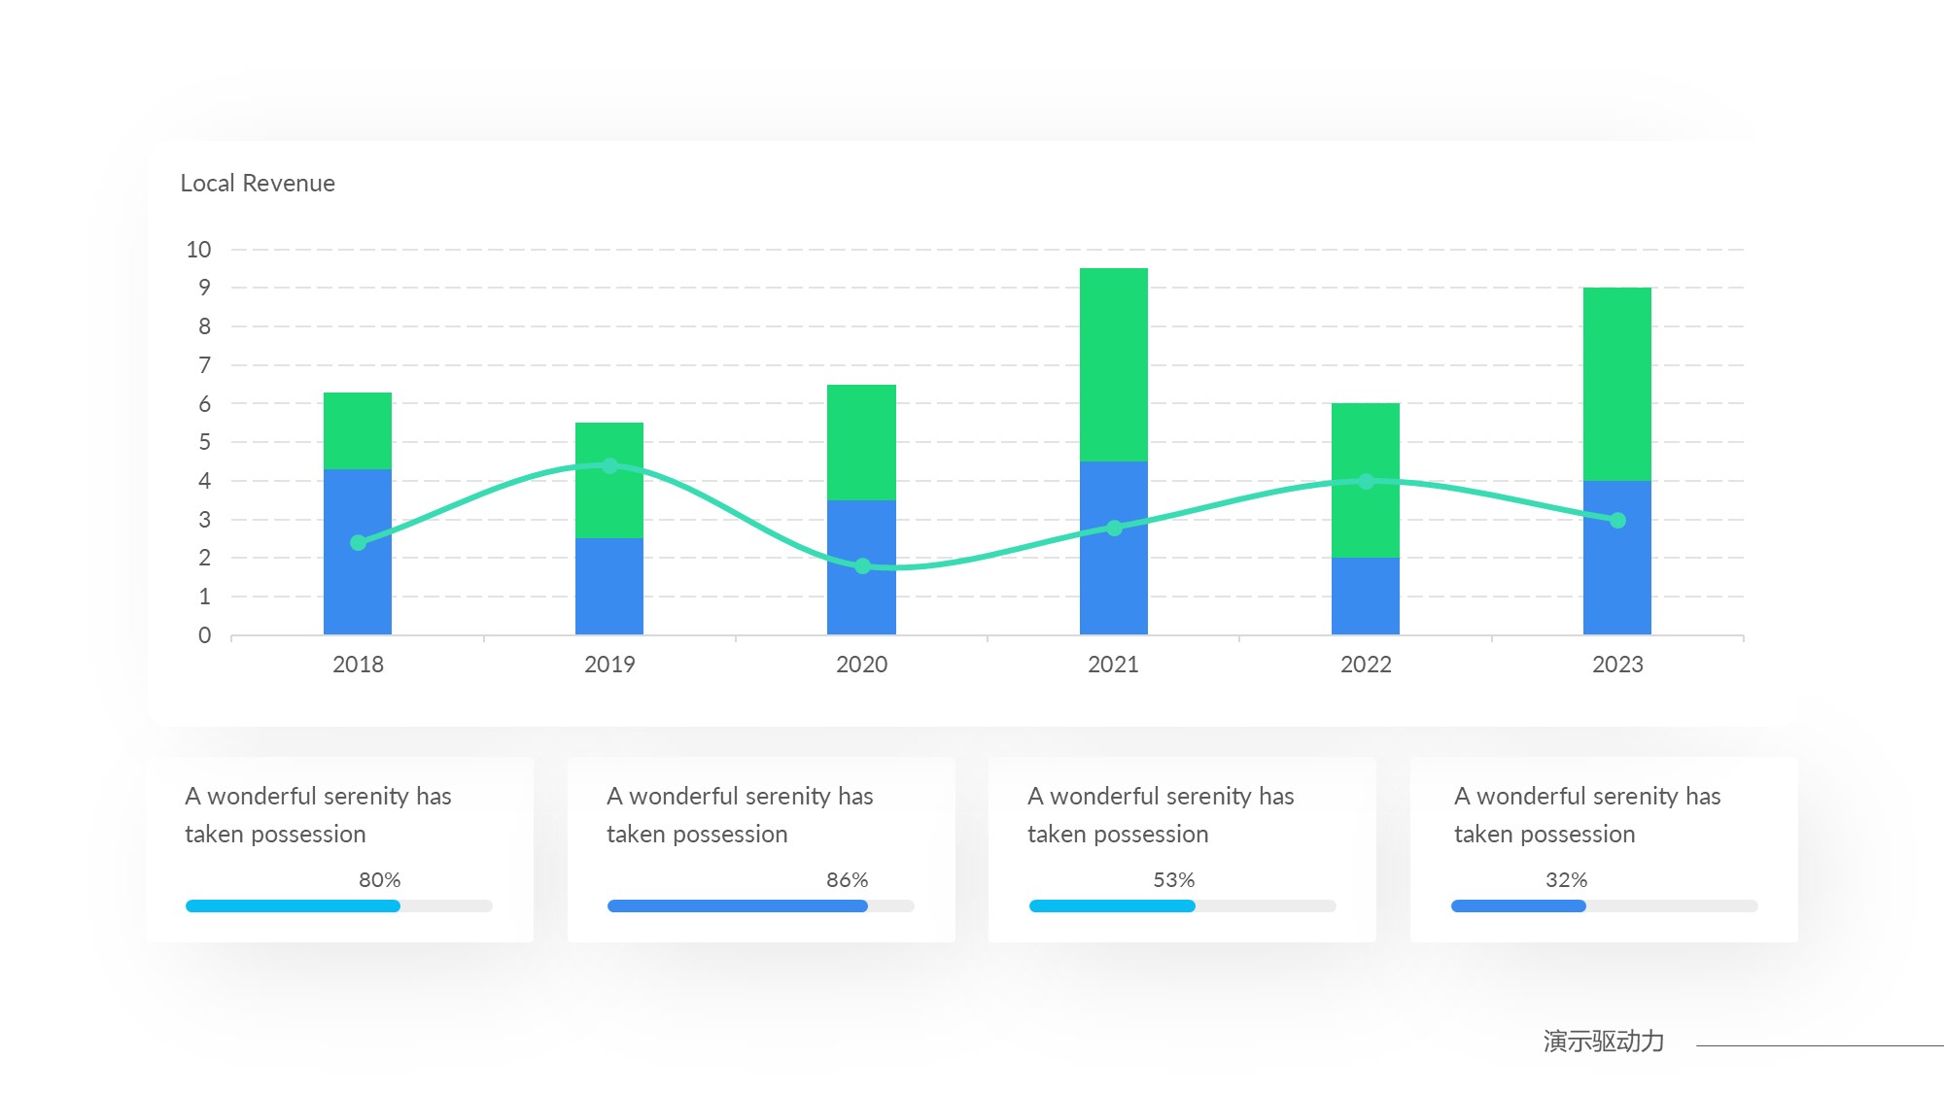
Task: Click the blue segment of 2022 bar
Action: coord(1366,596)
